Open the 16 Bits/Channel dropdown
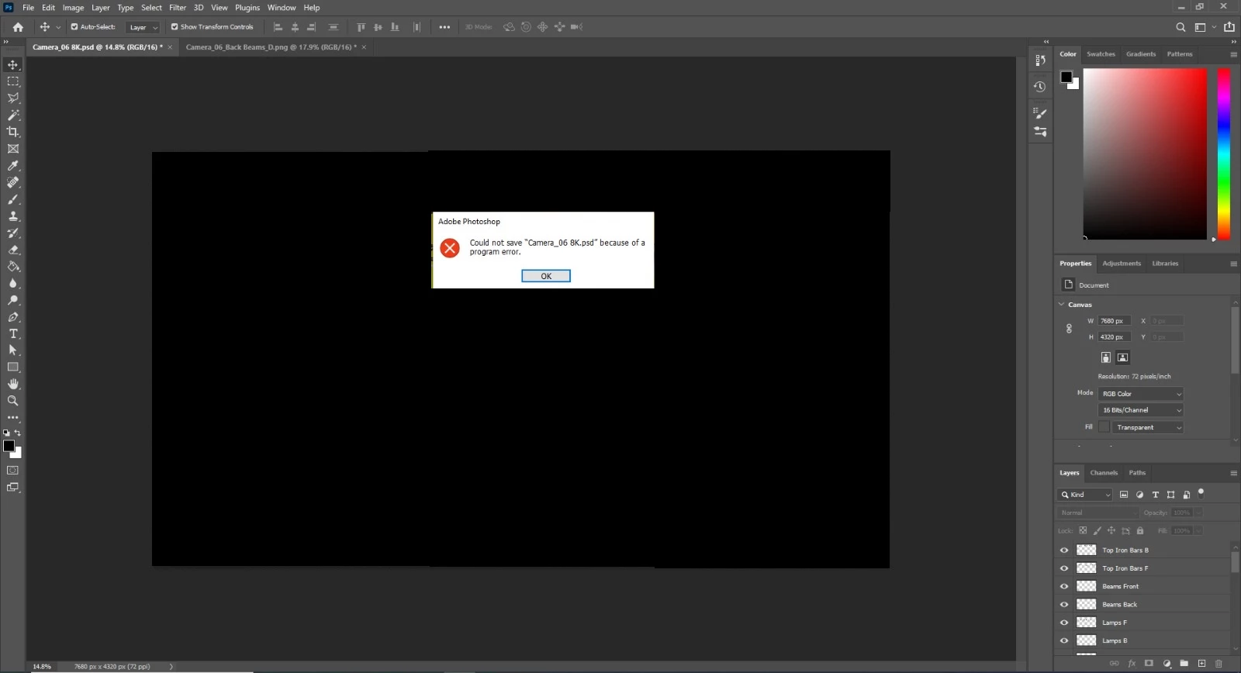This screenshot has height=673, width=1241. pyautogui.click(x=1141, y=410)
